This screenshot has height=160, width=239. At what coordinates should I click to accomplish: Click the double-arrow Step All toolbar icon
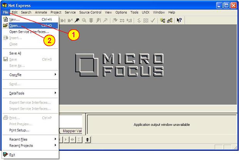70,20
